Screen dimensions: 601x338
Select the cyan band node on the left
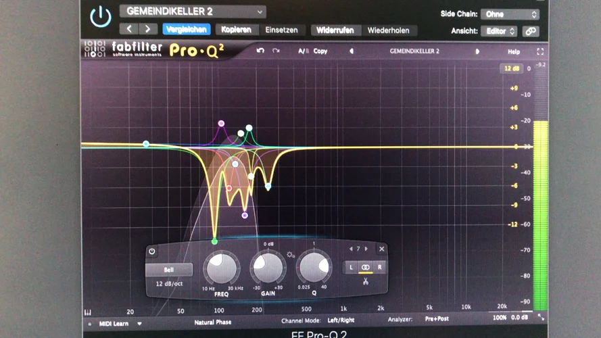(x=146, y=144)
